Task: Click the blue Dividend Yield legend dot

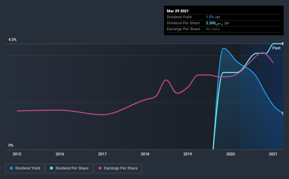Action: coord(11,168)
